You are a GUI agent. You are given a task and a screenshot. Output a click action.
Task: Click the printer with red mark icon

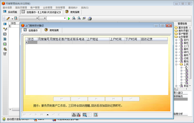(x=79, y=115)
